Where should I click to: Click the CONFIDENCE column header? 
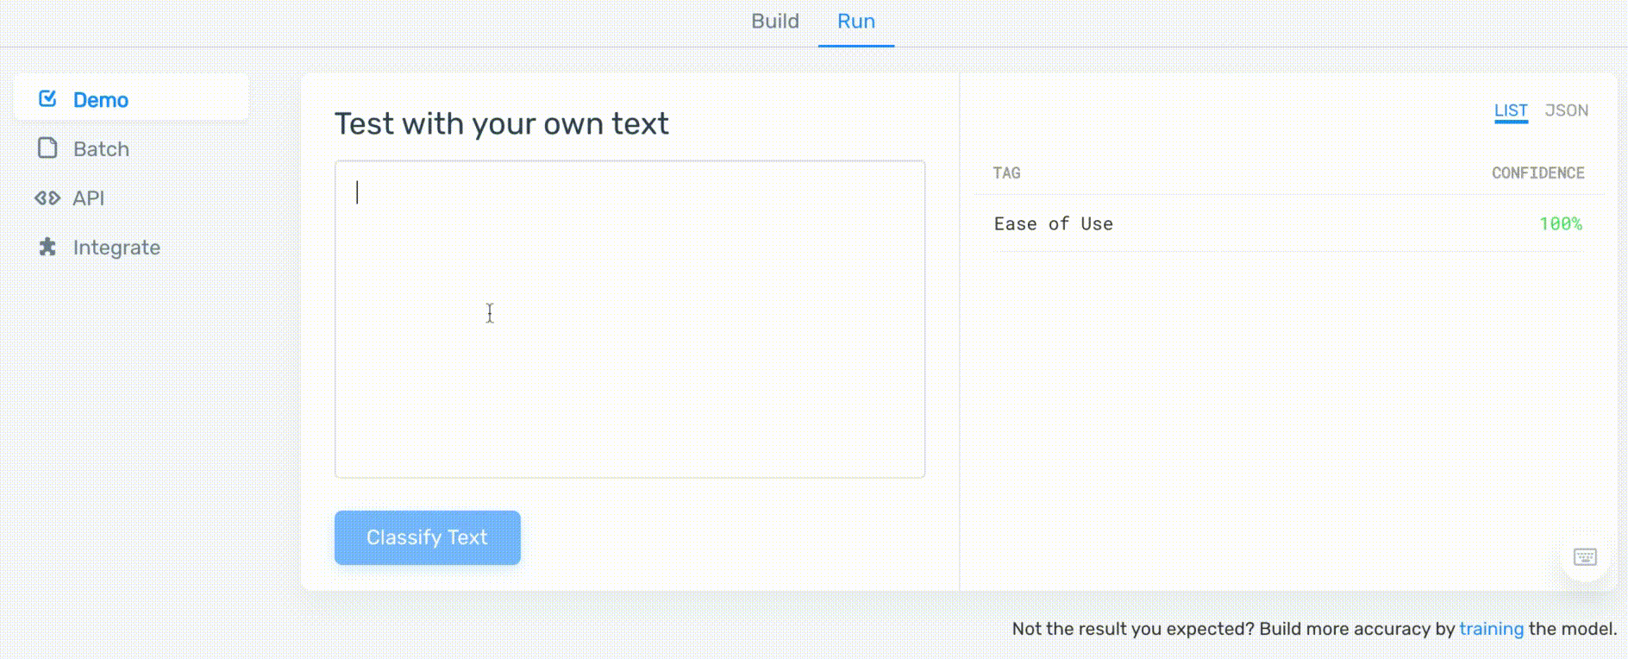[x=1538, y=173]
